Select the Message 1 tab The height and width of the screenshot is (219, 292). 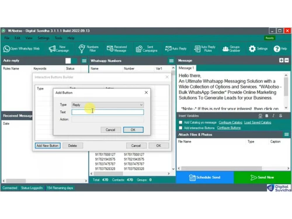tap(186, 68)
